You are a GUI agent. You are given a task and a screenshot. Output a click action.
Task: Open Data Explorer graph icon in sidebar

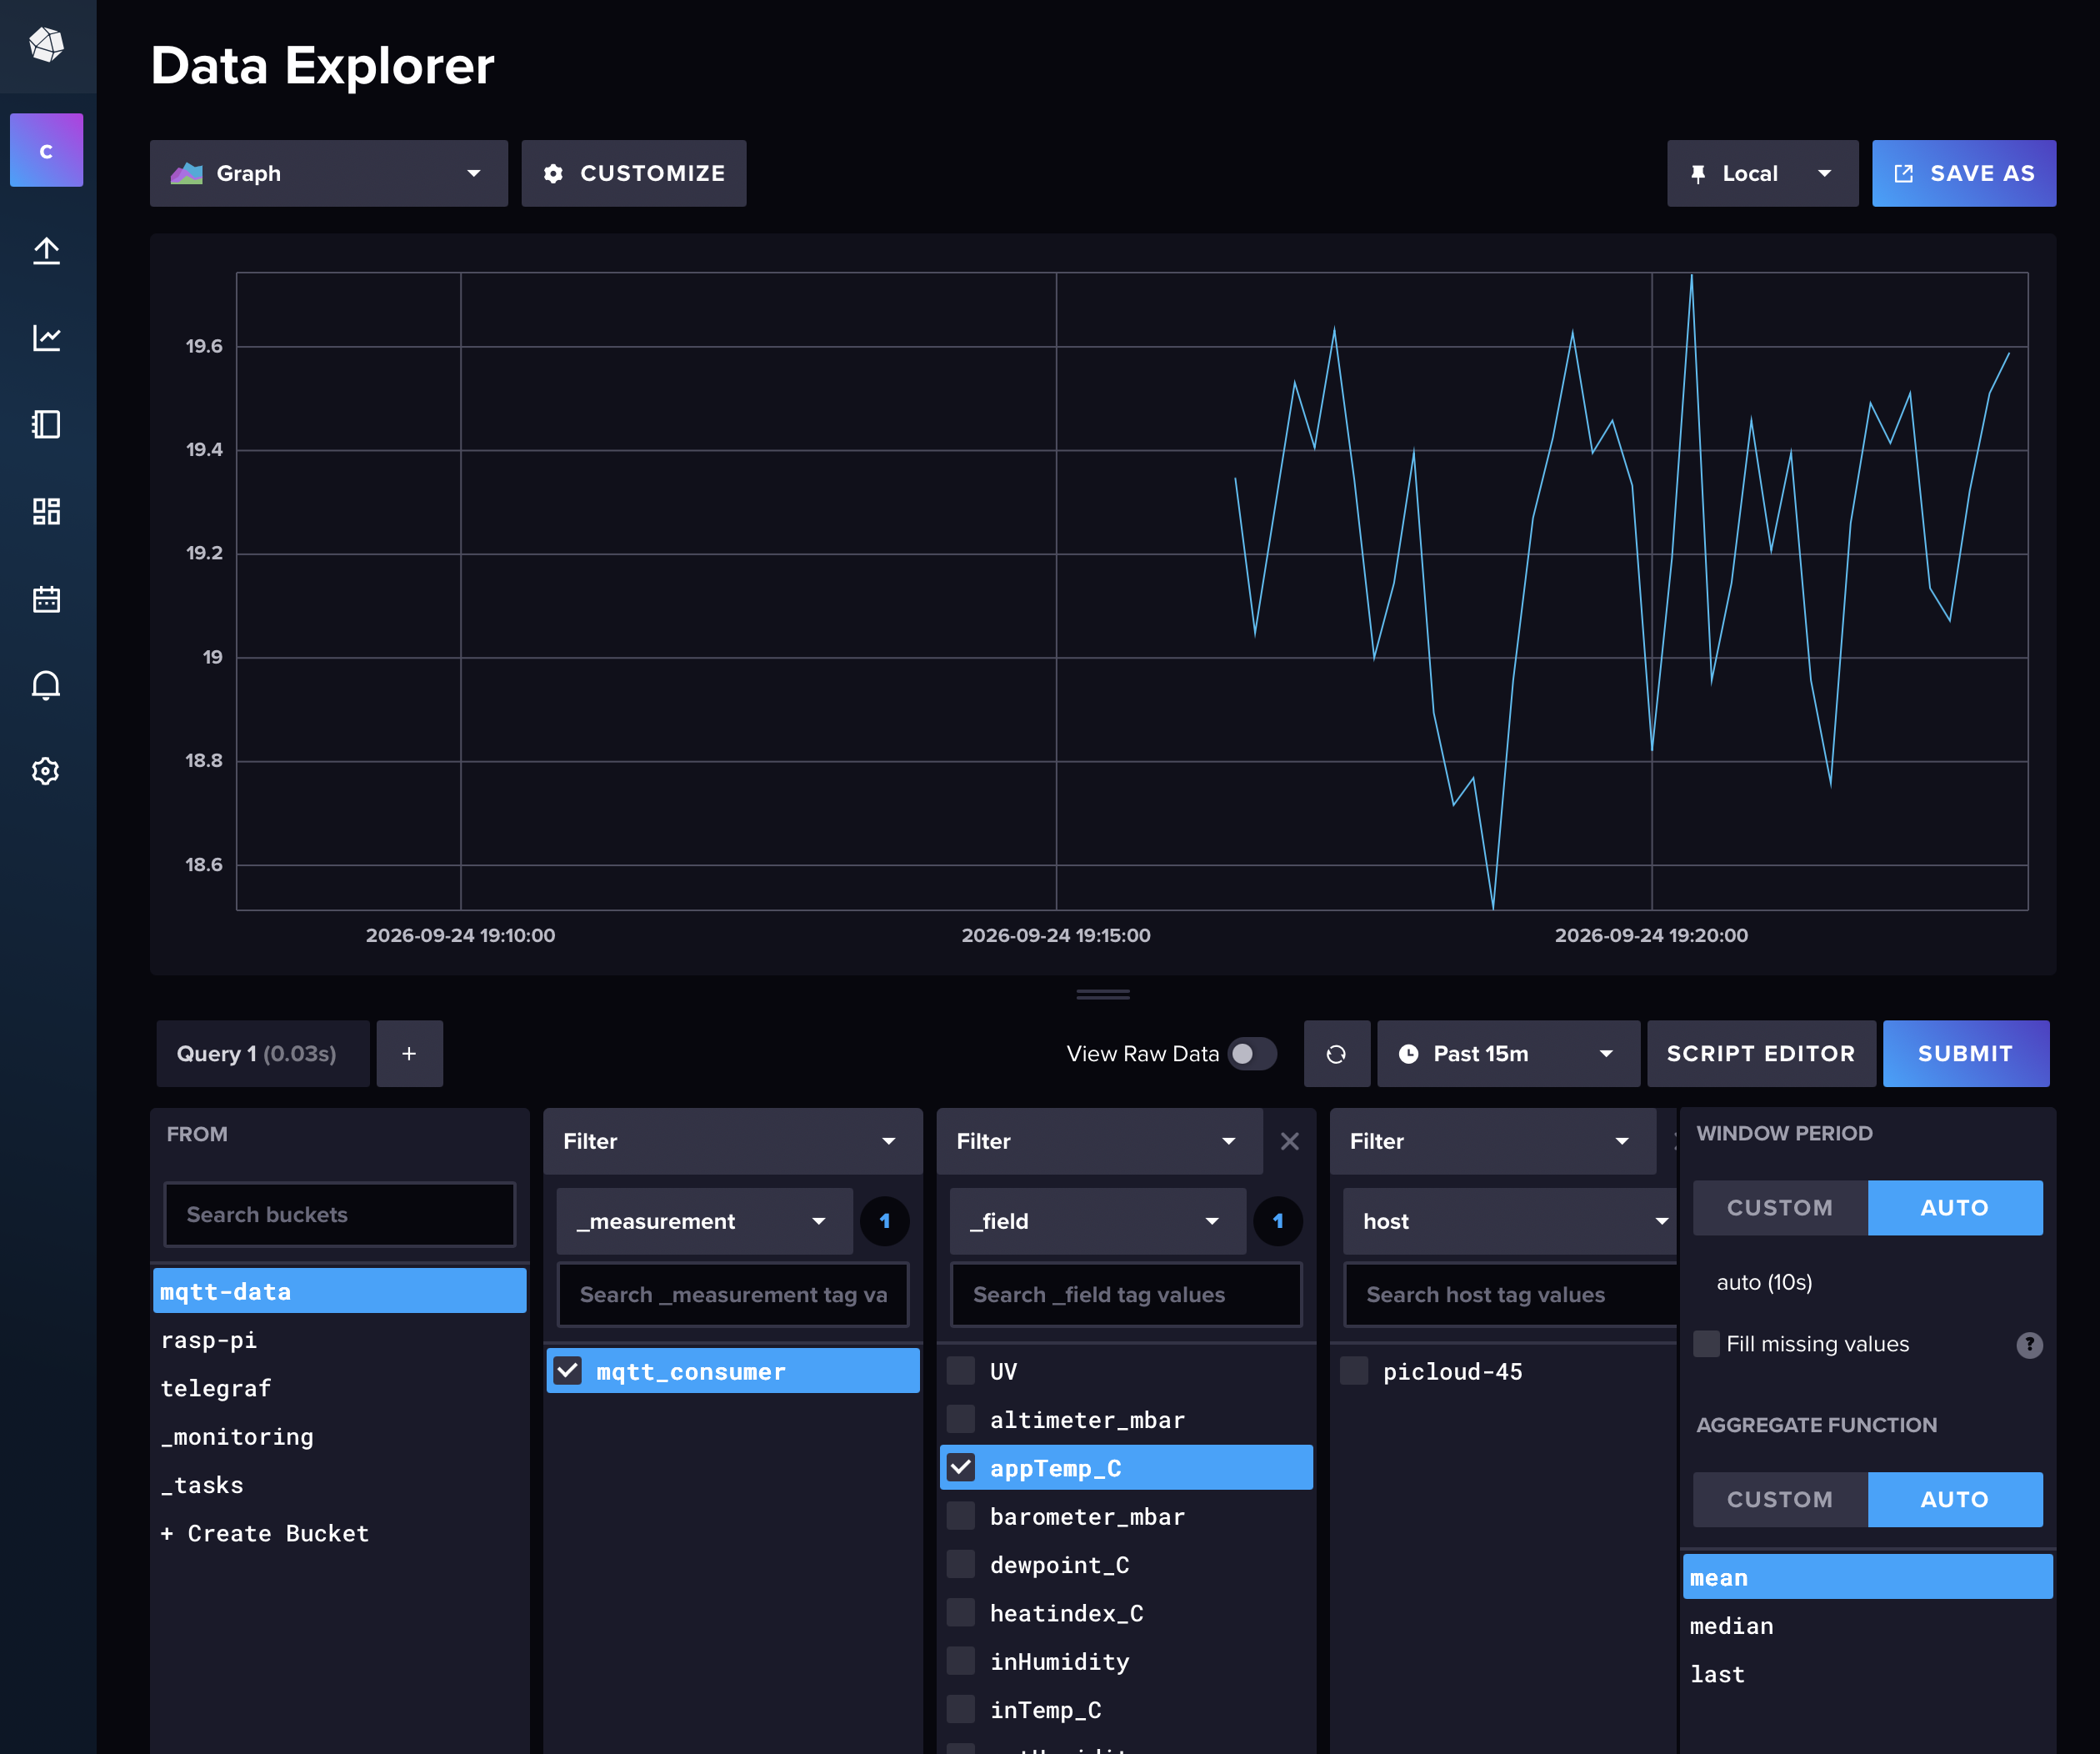pyautogui.click(x=46, y=338)
